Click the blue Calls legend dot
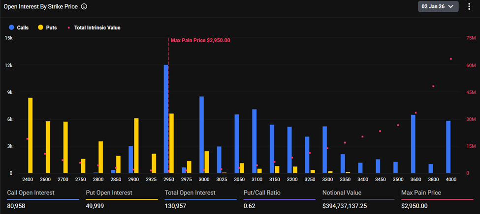Image resolution: width=480 pixels, height=214 pixels. [11, 28]
